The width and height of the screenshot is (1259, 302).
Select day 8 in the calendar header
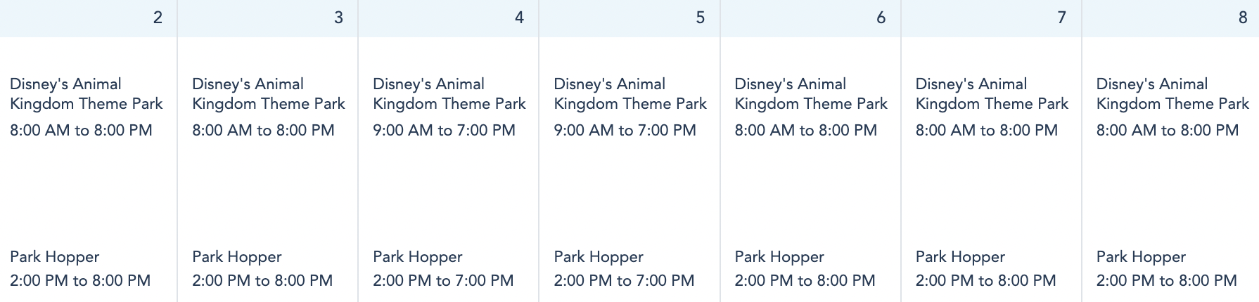tap(1243, 18)
